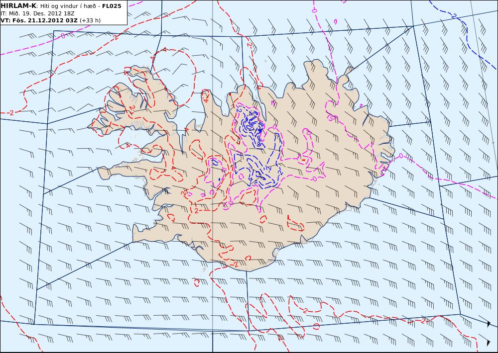Click the 'VT: Fös. 21.12.2012 03Z' valid time
This screenshot has height=353, width=498.
tap(39, 20)
